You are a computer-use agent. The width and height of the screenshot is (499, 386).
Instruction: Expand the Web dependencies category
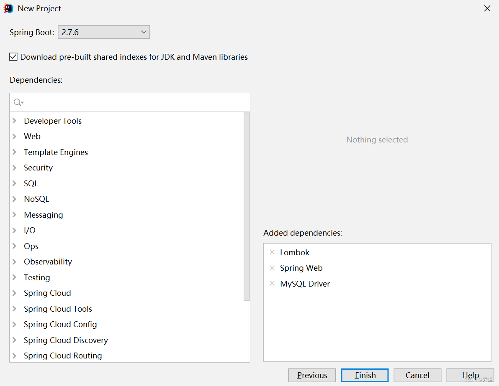[14, 136]
